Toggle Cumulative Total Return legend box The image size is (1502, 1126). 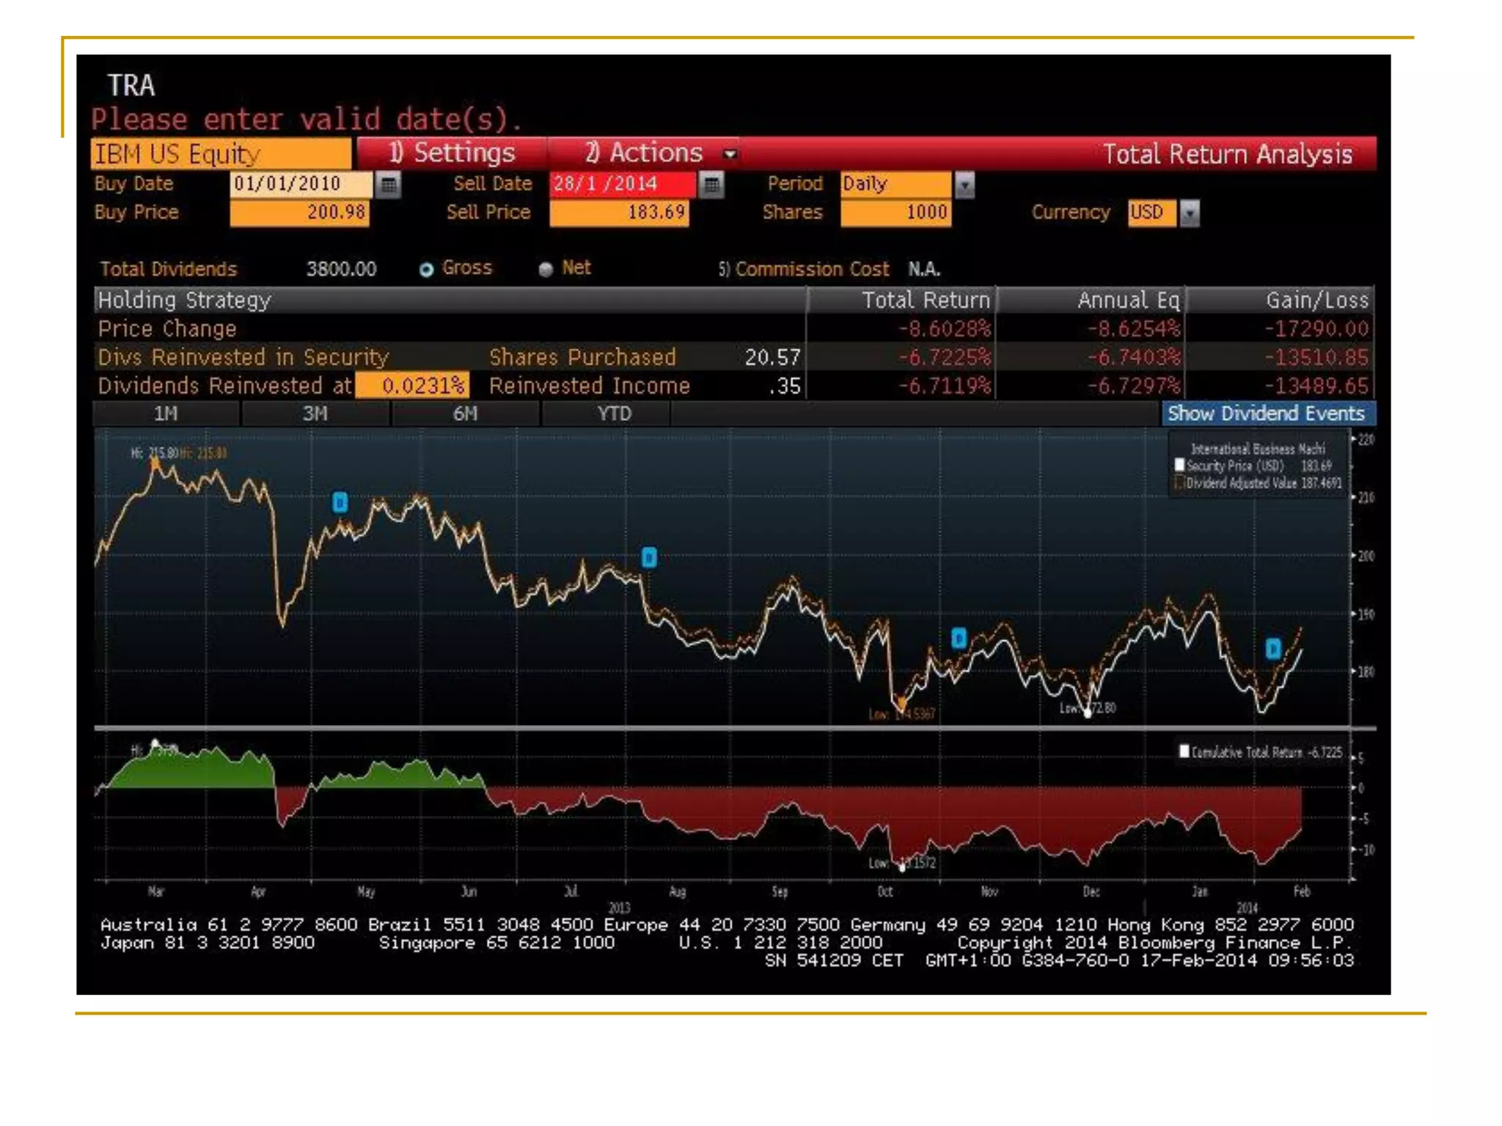pos(1184,751)
